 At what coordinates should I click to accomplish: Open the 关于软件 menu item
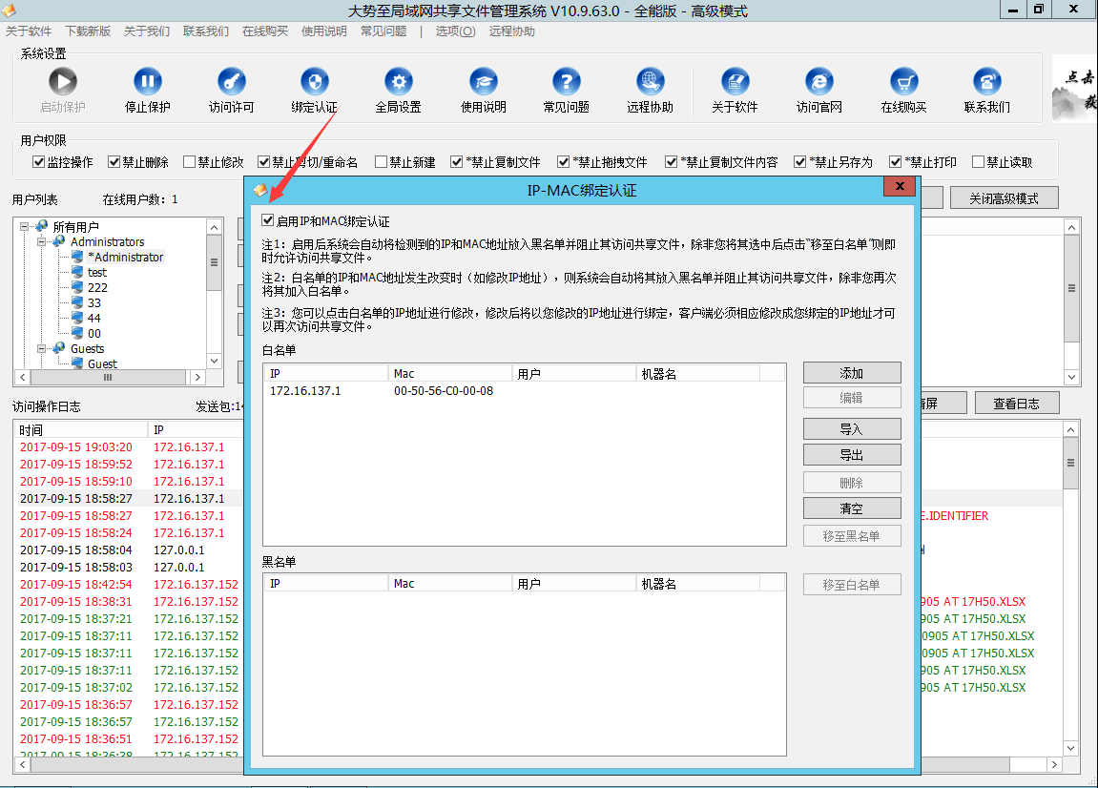click(x=29, y=31)
